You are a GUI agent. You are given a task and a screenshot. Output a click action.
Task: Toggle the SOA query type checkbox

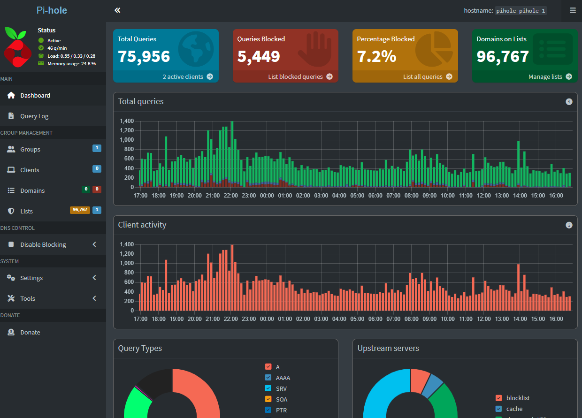click(268, 399)
